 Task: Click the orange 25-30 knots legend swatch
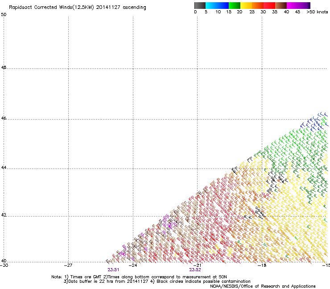tap(258, 5)
